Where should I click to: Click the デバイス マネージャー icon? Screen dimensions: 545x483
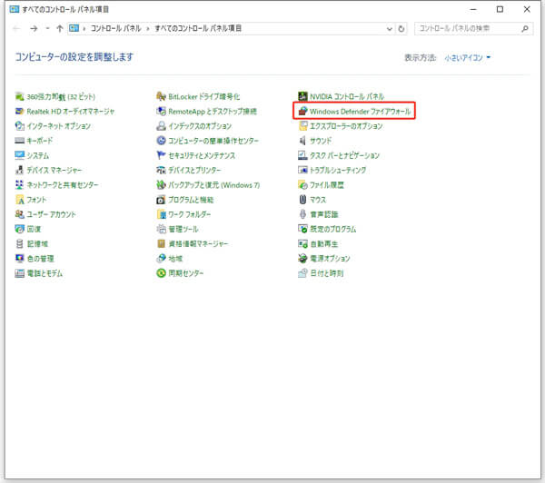[19, 170]
